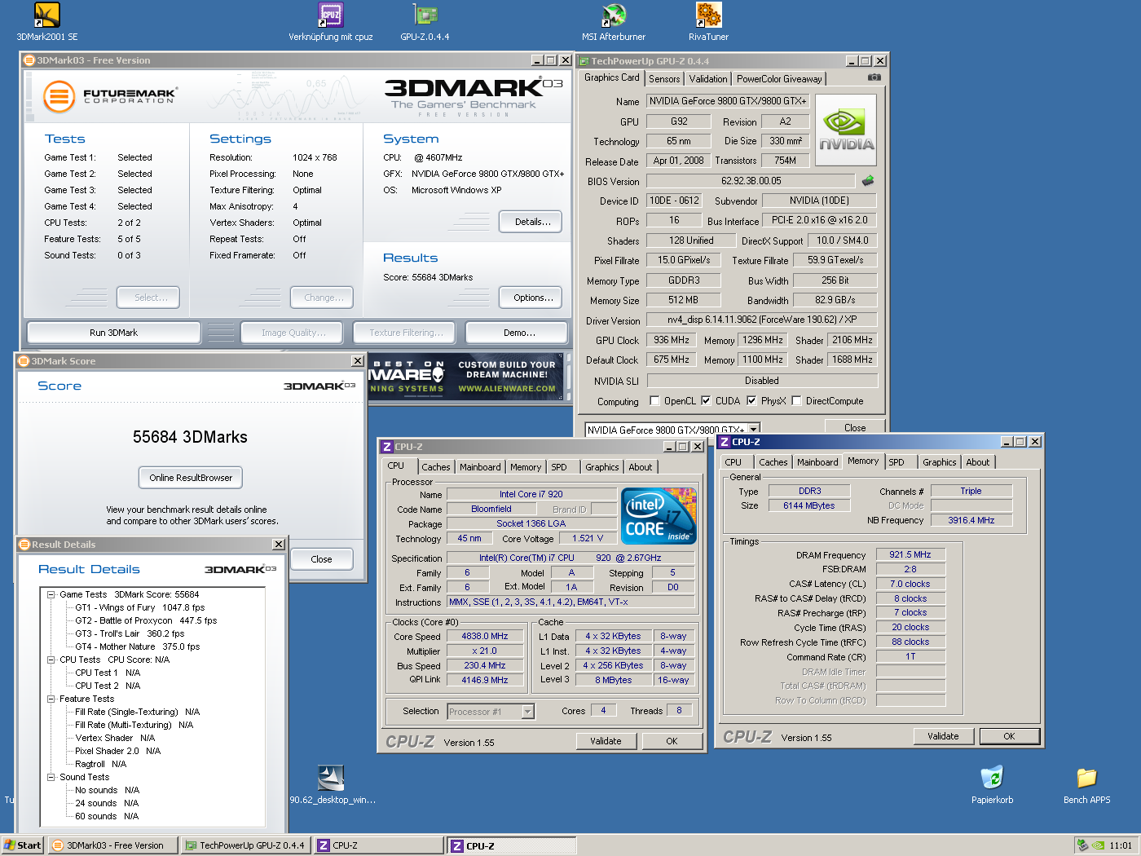Viewport: 1141px width, 856px height.
Task: Click the GPU-Z window title bar icon
Action: [x=584, y=61]
